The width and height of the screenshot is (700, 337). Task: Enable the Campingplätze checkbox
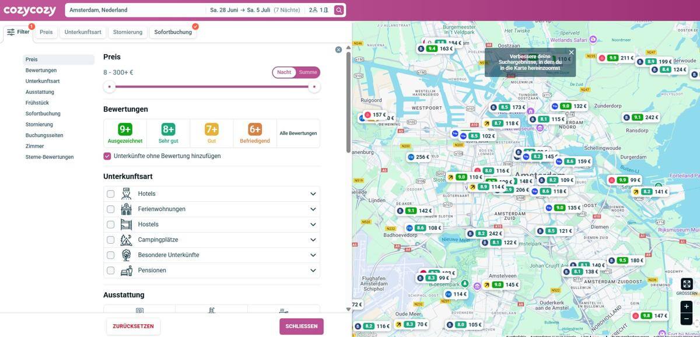pos(111,240)
